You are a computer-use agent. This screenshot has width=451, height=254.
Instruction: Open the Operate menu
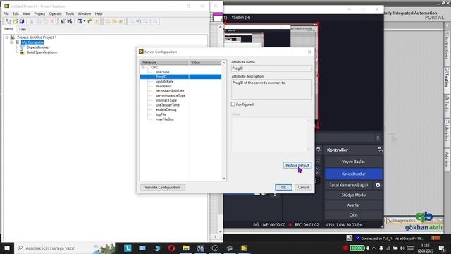[x=55, y=13]
